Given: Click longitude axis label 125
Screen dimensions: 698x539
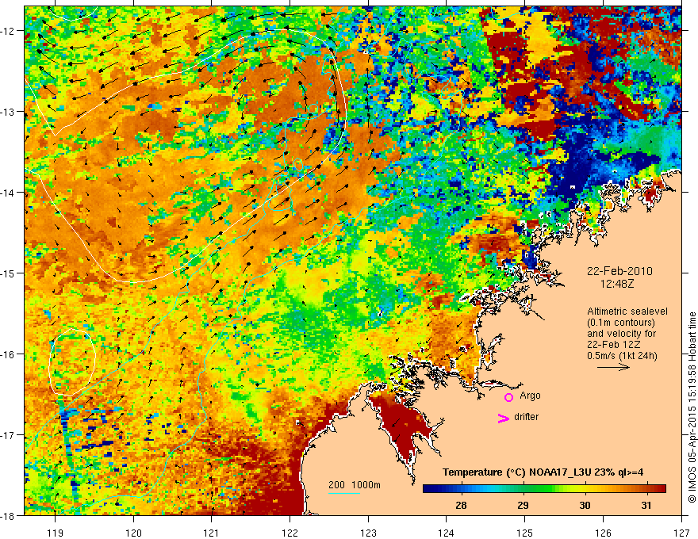Looking at the screenshot, I should pyautogui.click(x=525, y=533).
